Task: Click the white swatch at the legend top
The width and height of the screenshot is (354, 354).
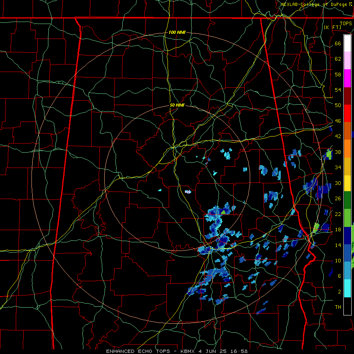Action: point(347,43)
